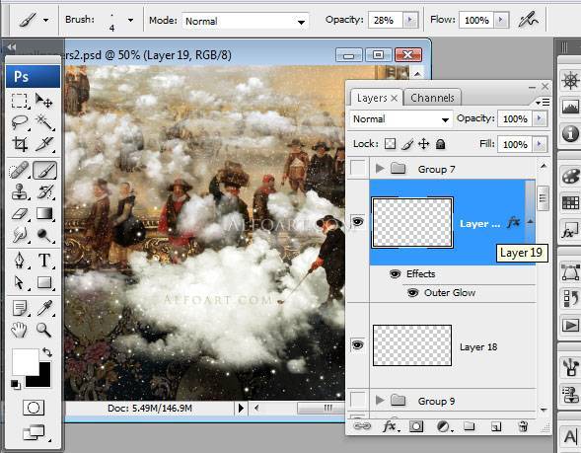Open layer Fill slider arrow

(540, 144)
